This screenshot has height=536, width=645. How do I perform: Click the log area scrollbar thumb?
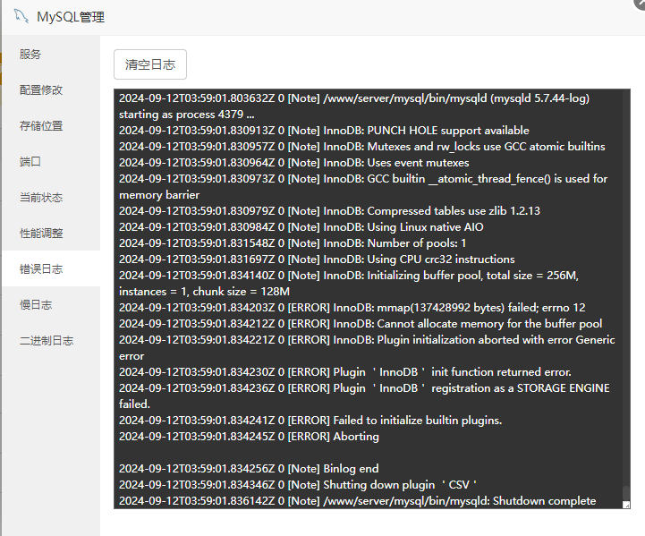pos(626,493)
